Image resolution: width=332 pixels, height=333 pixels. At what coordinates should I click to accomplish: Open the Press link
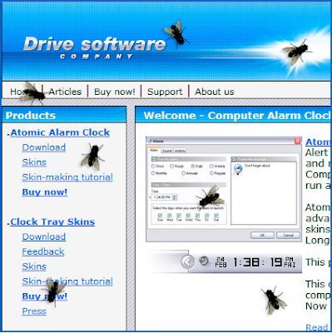click(x=34, y=311)
